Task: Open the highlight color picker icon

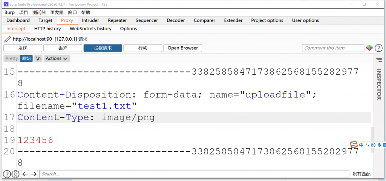Action: point(369,48)
